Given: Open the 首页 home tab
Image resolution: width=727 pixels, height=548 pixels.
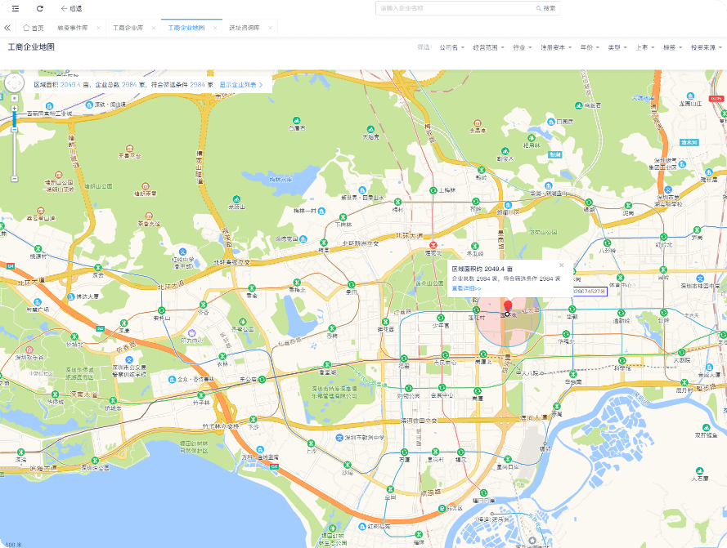Looking at the screenshot, I should click(x=34, y=28).
